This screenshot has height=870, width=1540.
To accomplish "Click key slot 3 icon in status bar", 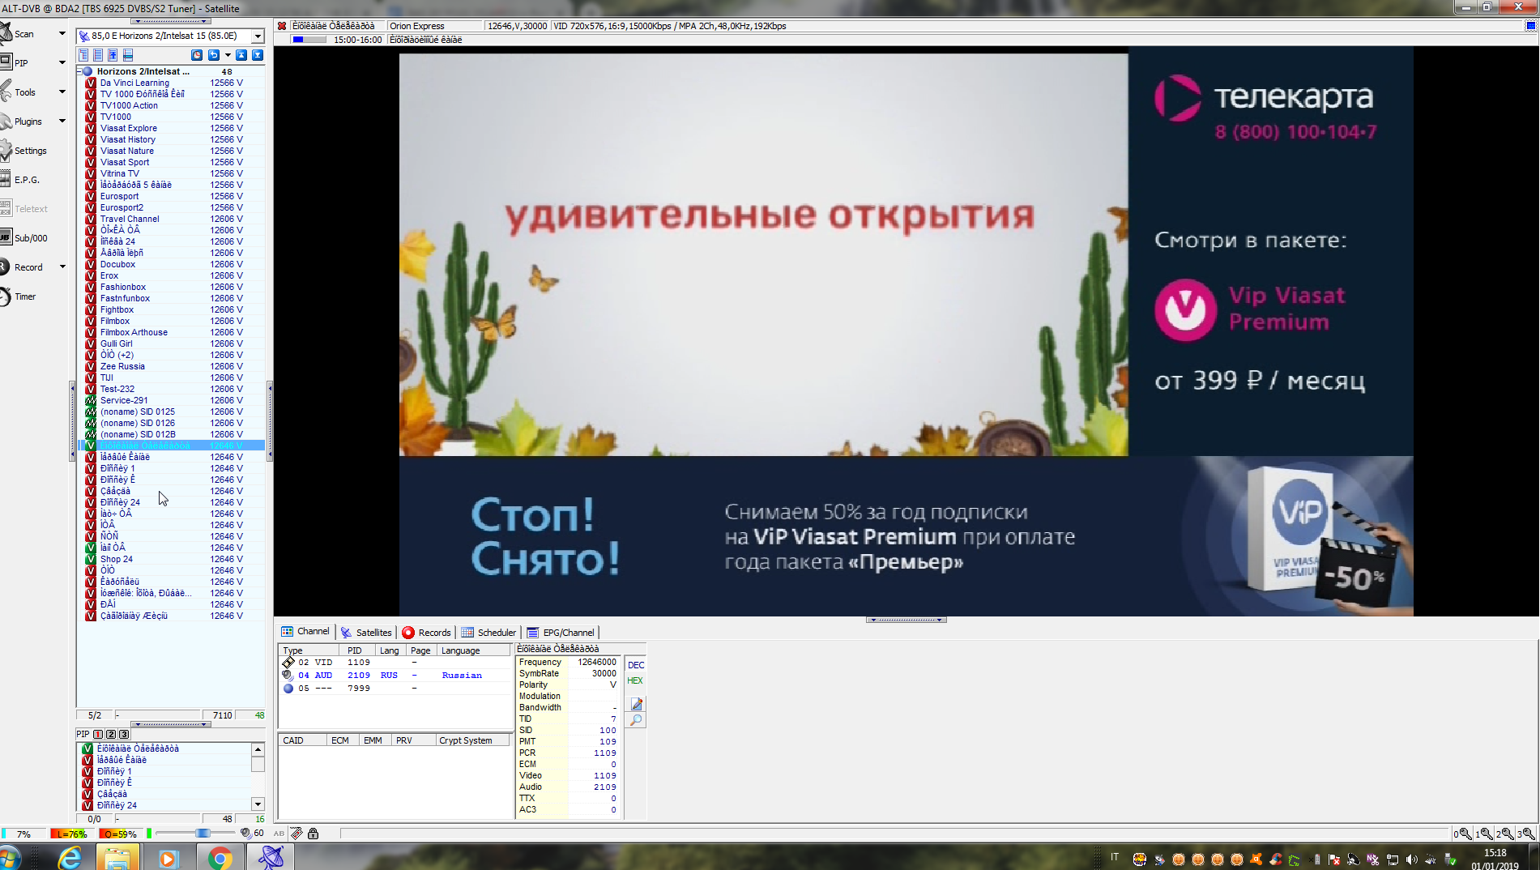I will (x=1526, y=834).
